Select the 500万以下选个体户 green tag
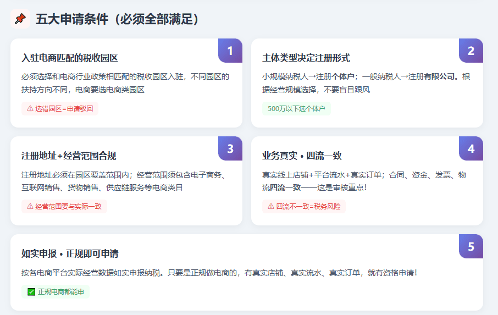The width and height of the screenshot is (498, 315). click(296, 109)
